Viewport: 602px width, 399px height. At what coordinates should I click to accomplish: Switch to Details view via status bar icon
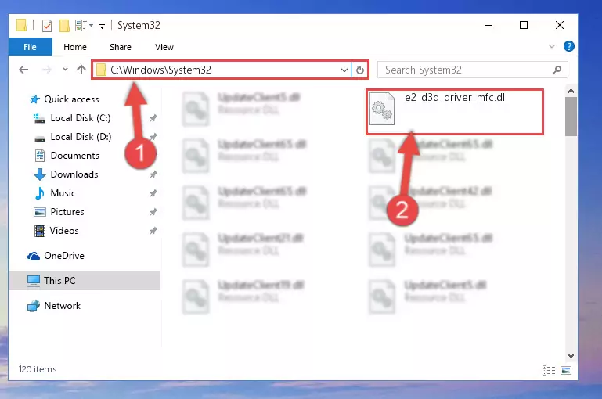pos(548,370)
